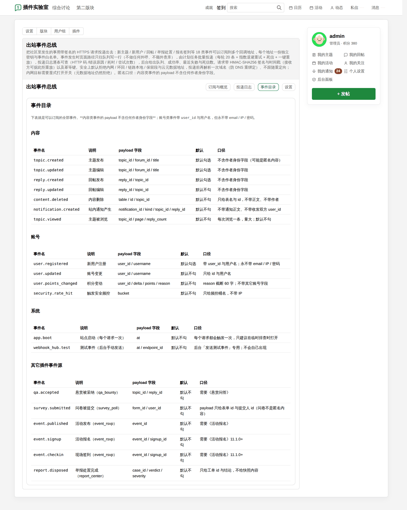Click the search magnifier icon

coord(279,8)
